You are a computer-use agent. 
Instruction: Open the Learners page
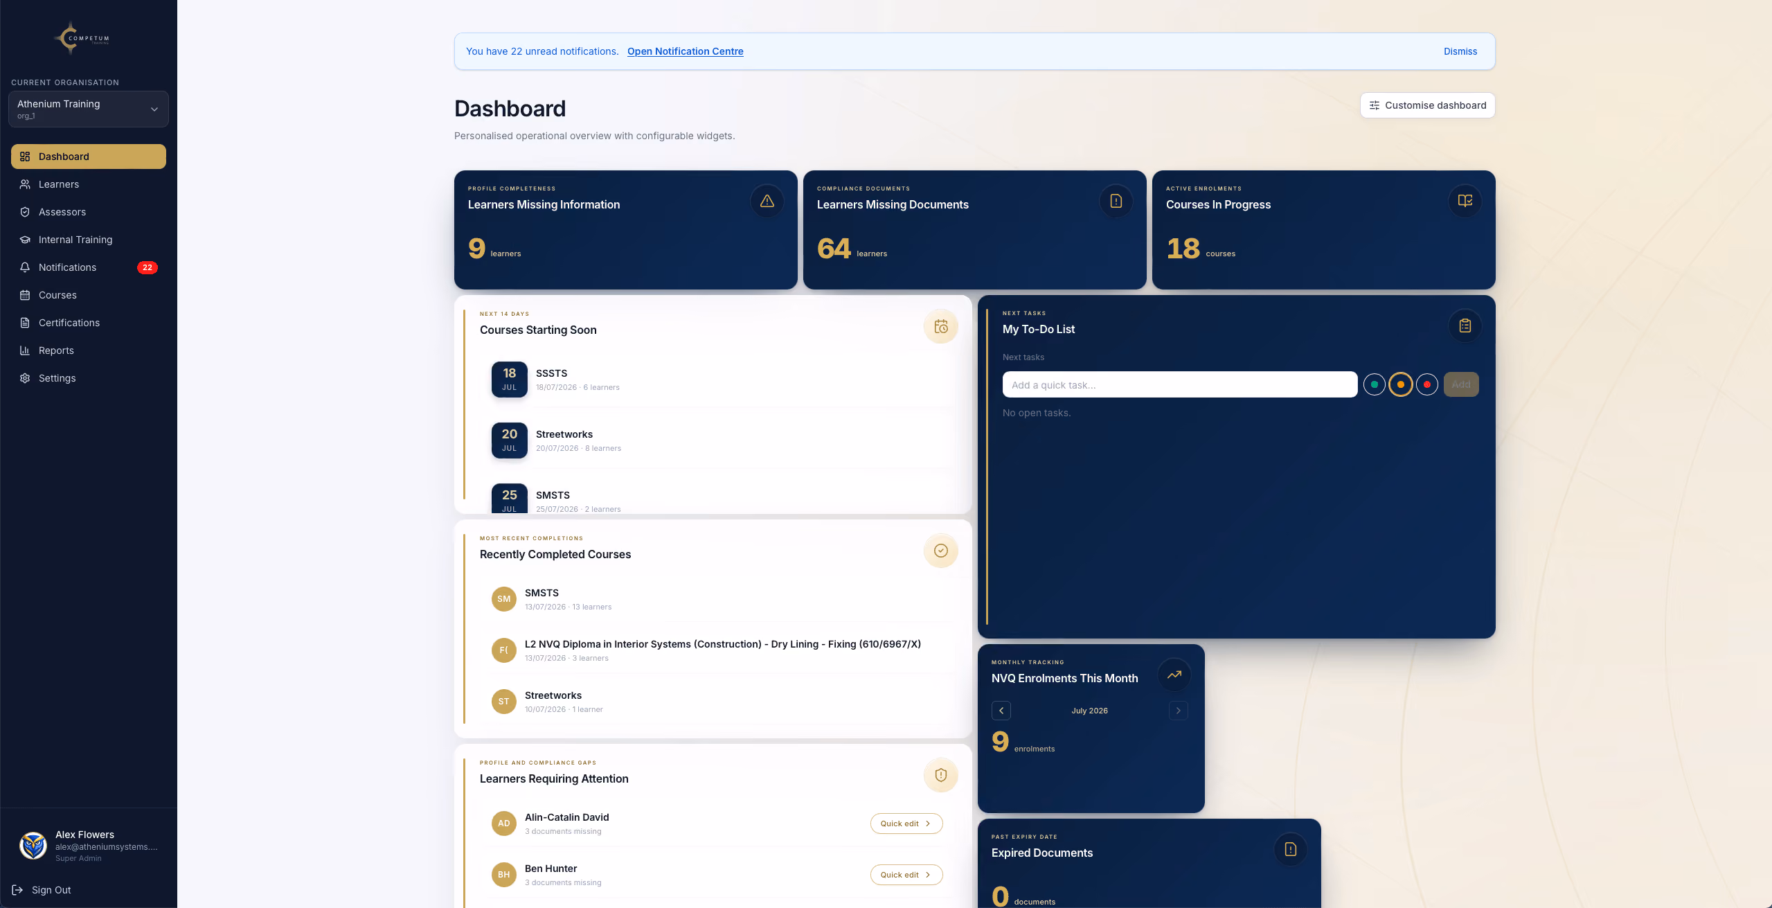pos(89,184)
